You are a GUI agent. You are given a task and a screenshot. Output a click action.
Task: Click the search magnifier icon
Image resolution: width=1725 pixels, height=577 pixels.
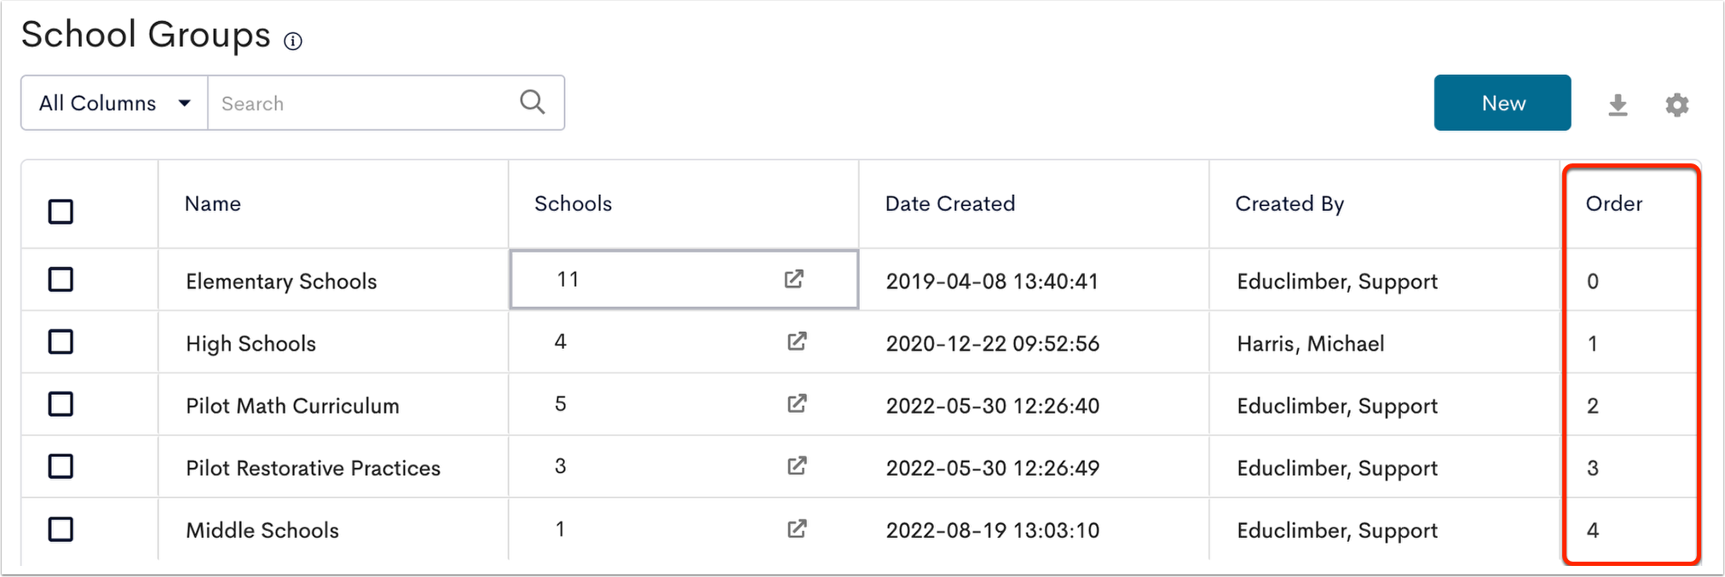click(x=533, y=102)
